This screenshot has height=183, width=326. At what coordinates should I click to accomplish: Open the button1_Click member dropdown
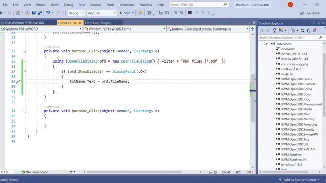(x=248, y=29)
